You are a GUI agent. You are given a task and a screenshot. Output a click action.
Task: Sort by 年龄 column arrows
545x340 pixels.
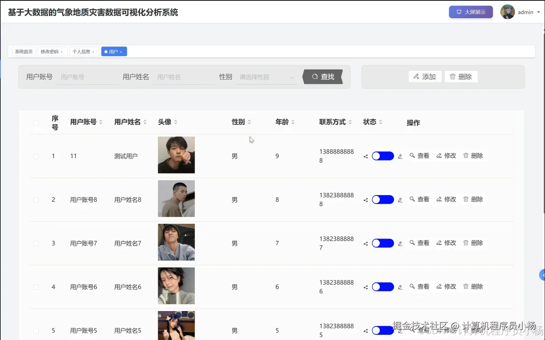[293, 122]
